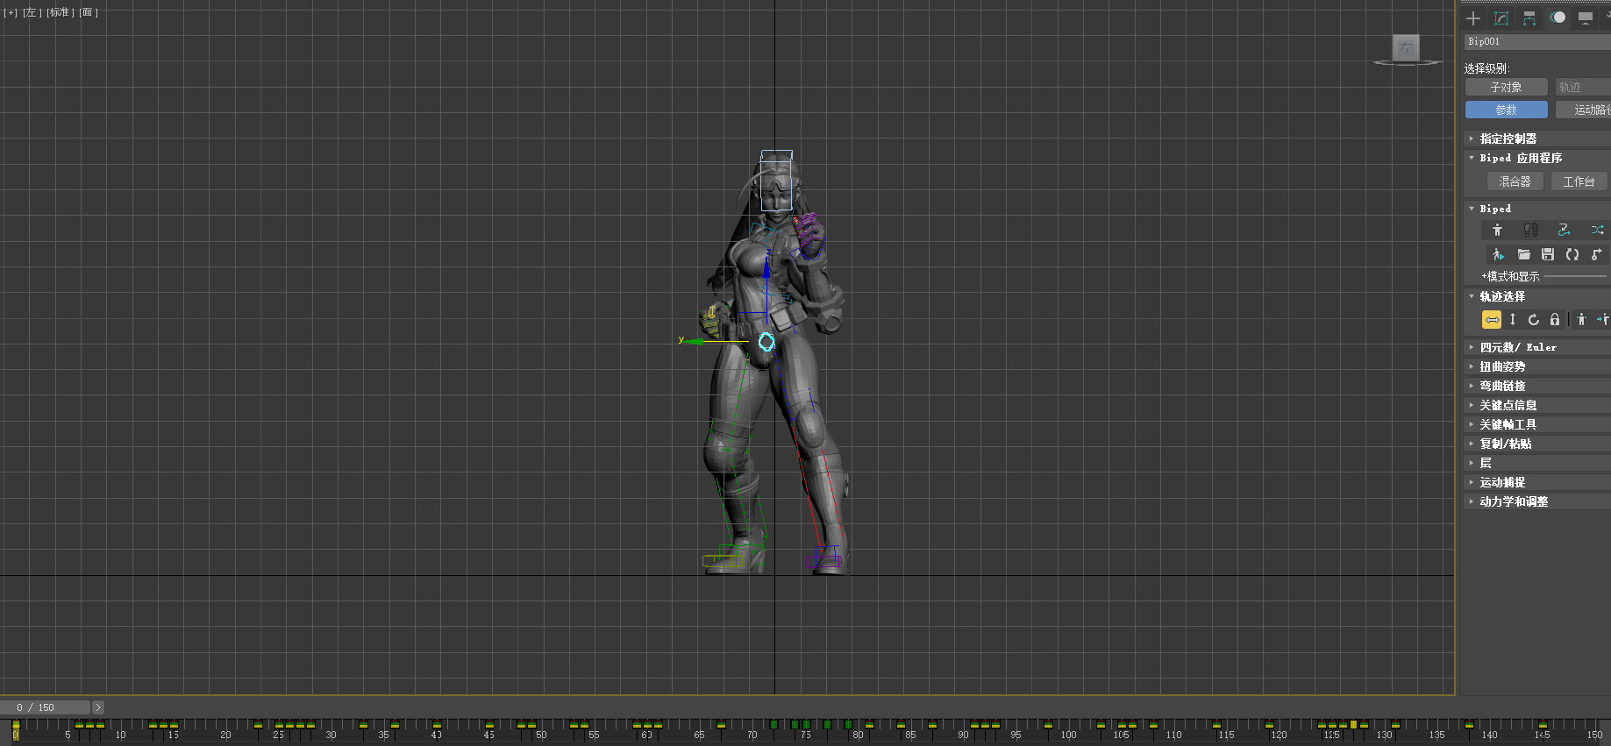
Task: Select the Body Vertical track icon
Action: 1513,320
